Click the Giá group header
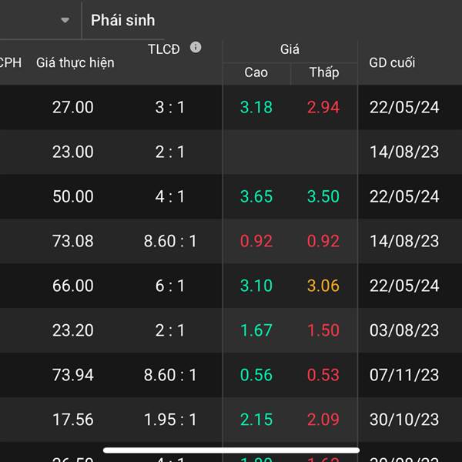Screen dimensions: 462x462 click(290, 49)
